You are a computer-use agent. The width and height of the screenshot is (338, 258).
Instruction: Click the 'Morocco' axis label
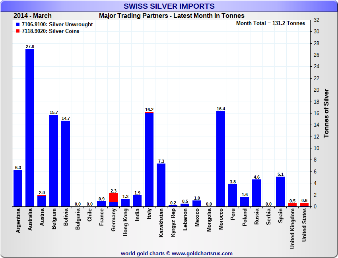[221, 219]
